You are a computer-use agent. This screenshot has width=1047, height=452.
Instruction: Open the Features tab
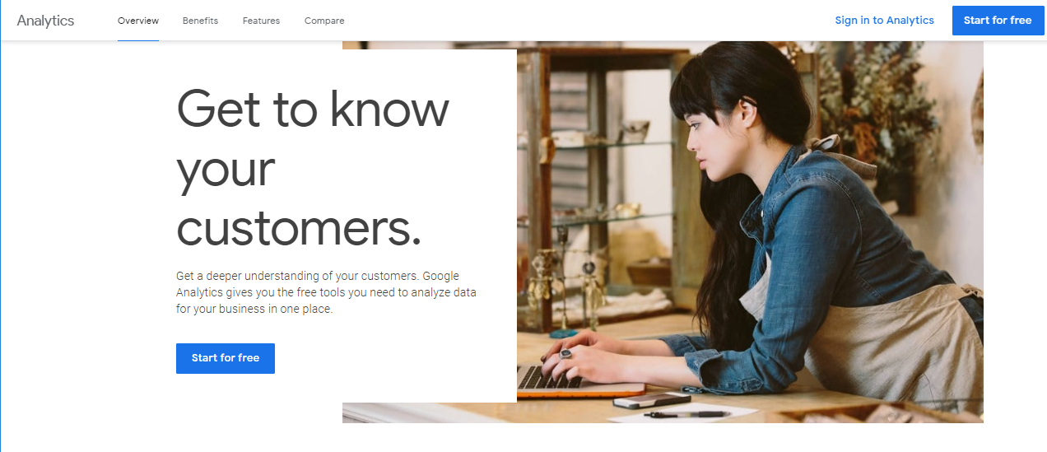pyautogui.click(x=261, y=21)
